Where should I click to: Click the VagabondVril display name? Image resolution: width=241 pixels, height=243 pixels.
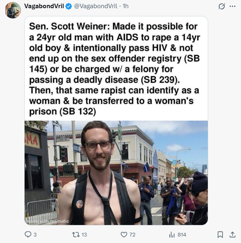tap(44, 6)
